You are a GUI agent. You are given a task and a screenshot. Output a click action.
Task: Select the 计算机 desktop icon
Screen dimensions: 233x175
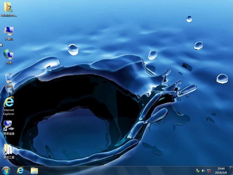[x=9, y=33]
